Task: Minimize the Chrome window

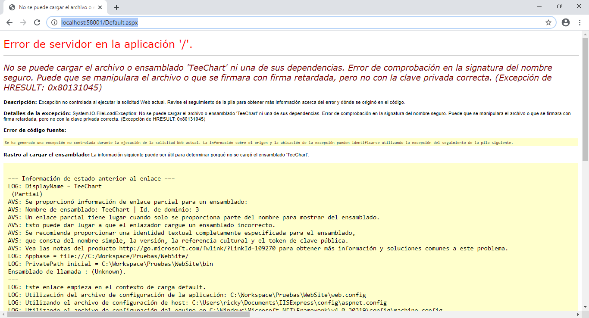Action: 539,6
